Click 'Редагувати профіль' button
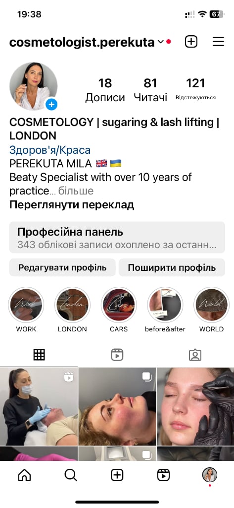Viewport: 234px width, 508px height. pos(62,267)
